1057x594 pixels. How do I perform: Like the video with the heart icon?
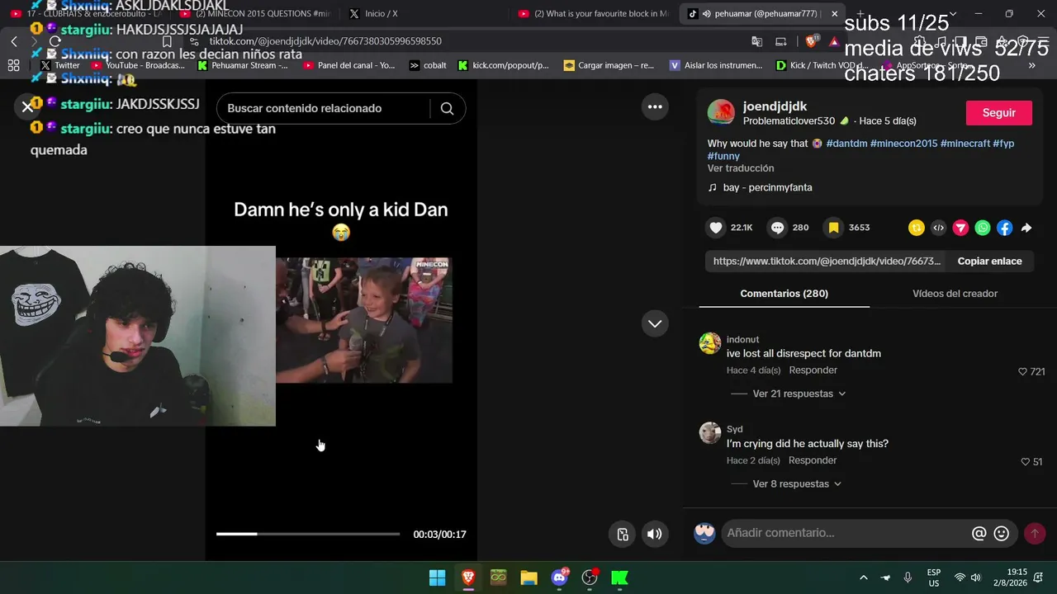click(716, 228)
